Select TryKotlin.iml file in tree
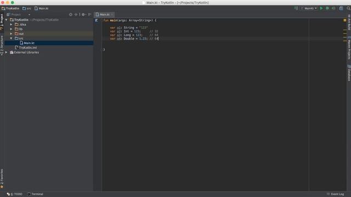Viewport: 351px width, 197px height. tap(49, 48)
